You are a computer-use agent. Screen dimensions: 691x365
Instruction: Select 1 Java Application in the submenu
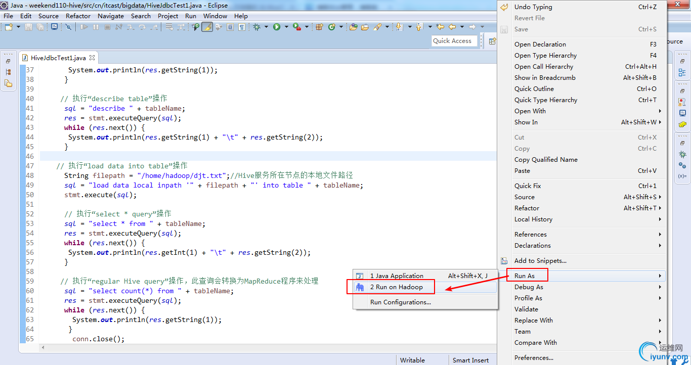[x=425, y=276]
